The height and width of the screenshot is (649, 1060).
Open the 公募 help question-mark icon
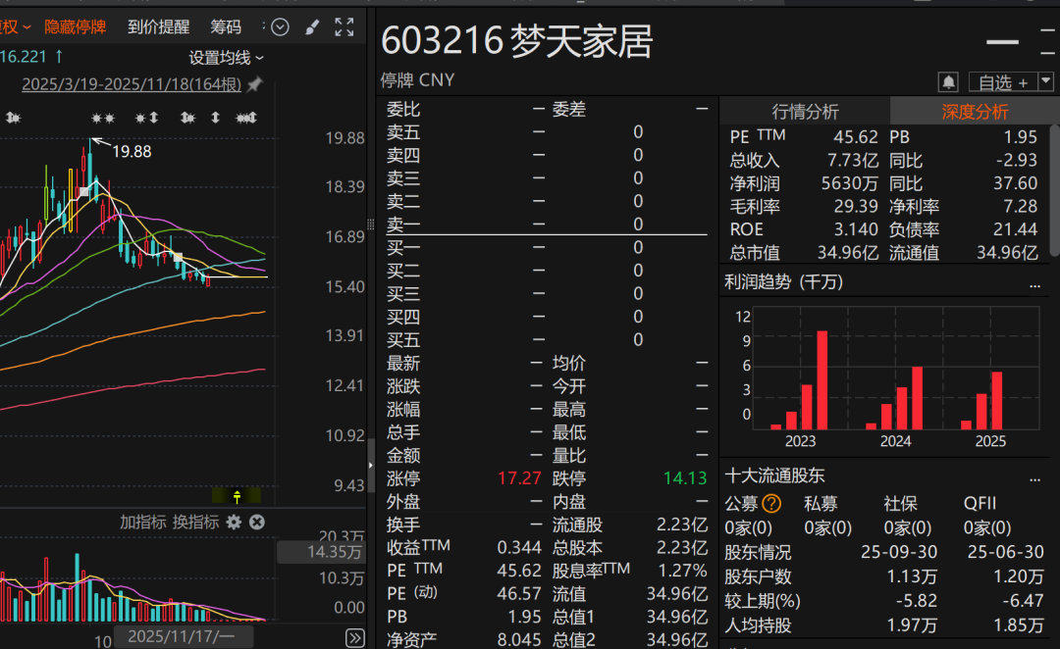(x=771, y=503)
